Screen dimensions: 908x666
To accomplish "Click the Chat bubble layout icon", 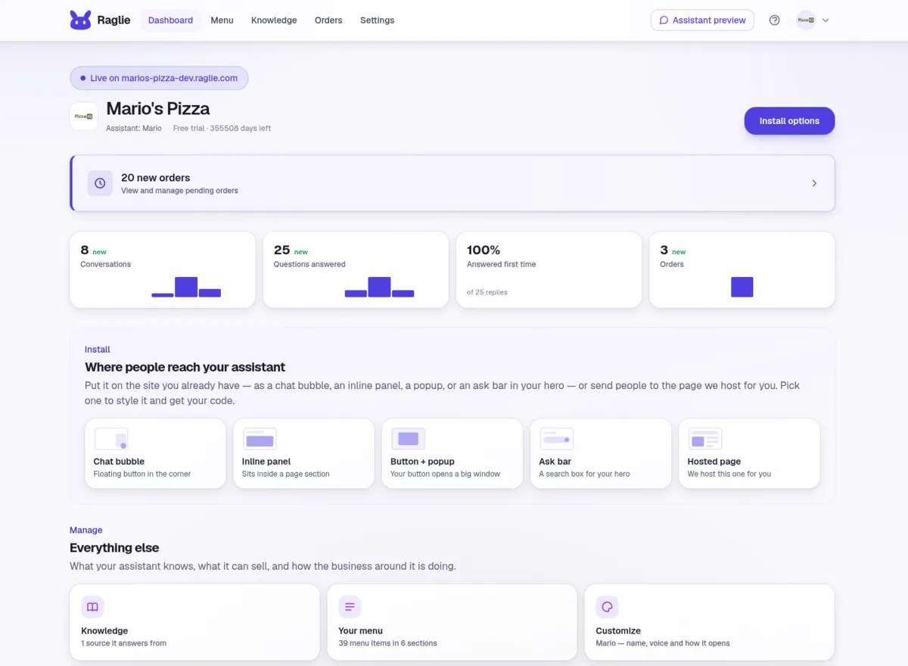I will [x=111, y=439].
